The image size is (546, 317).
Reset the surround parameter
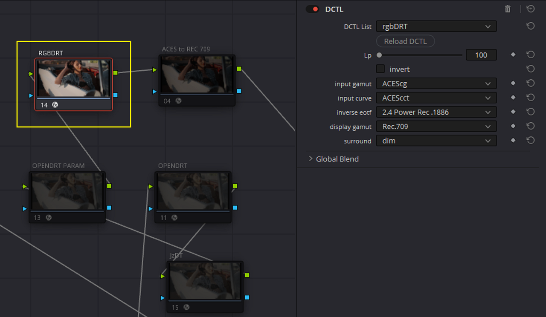531,141
